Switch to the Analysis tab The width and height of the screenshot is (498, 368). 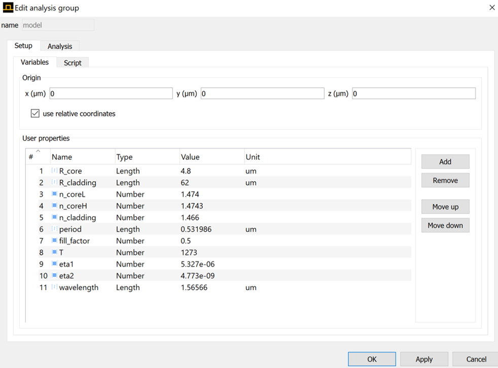pyautogui.click(x=60, y=46)
